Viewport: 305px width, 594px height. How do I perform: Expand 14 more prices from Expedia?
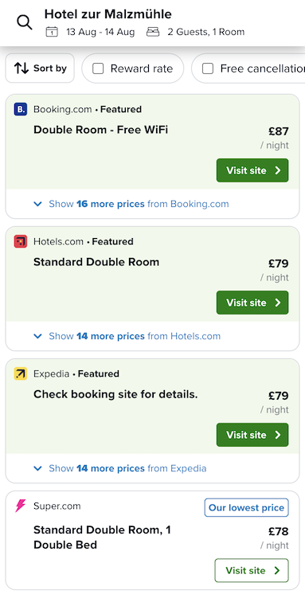point(120,468)
